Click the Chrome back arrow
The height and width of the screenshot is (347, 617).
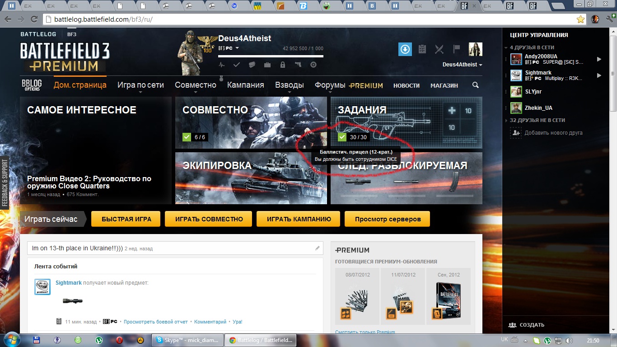coord(8,19)
